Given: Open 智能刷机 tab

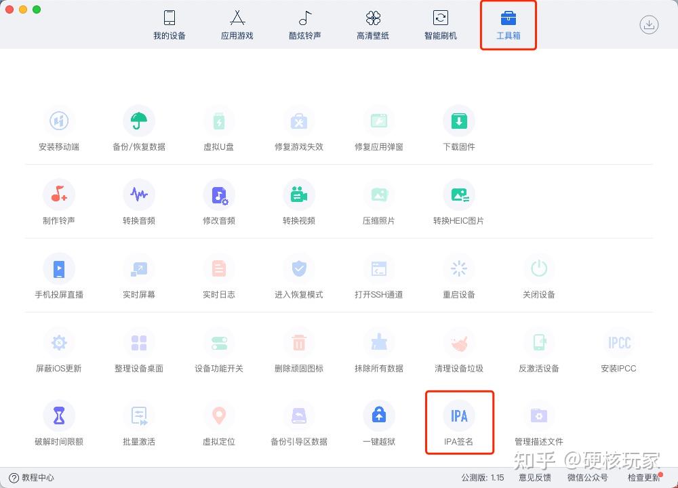Looking at the screenshot, I should click(440, 24).
